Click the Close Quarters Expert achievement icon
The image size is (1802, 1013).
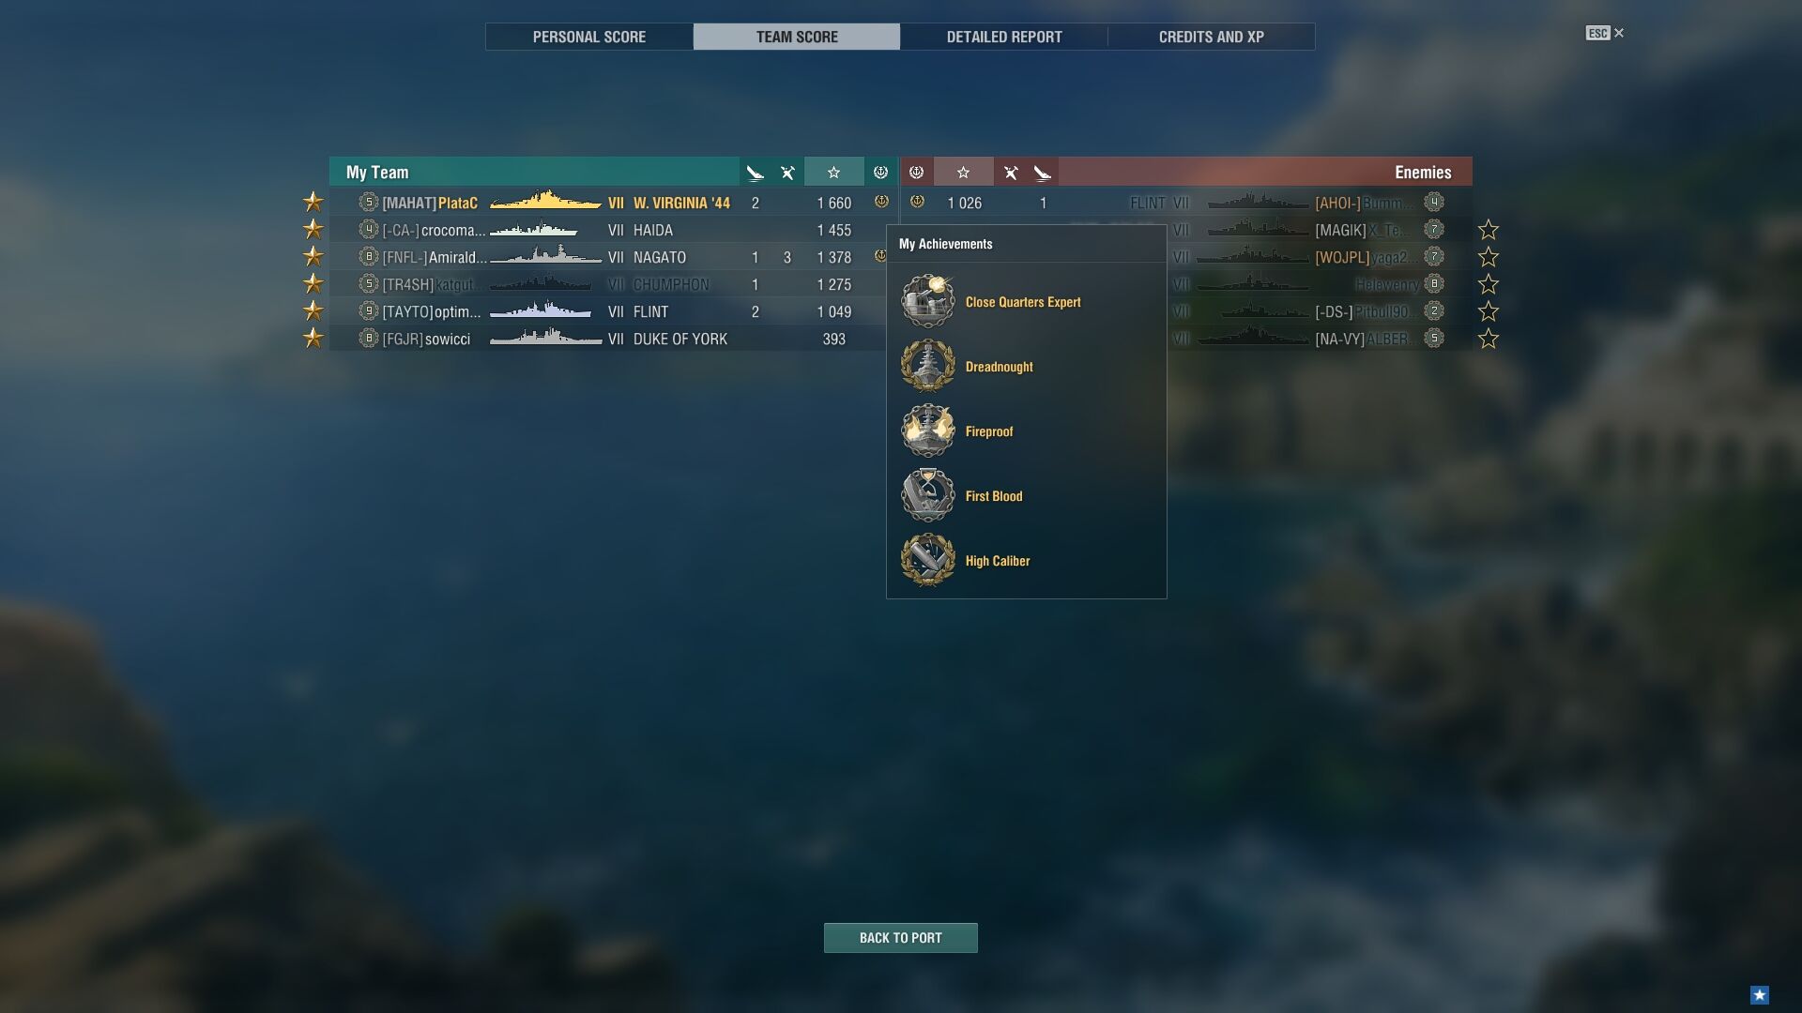point(928,302)
